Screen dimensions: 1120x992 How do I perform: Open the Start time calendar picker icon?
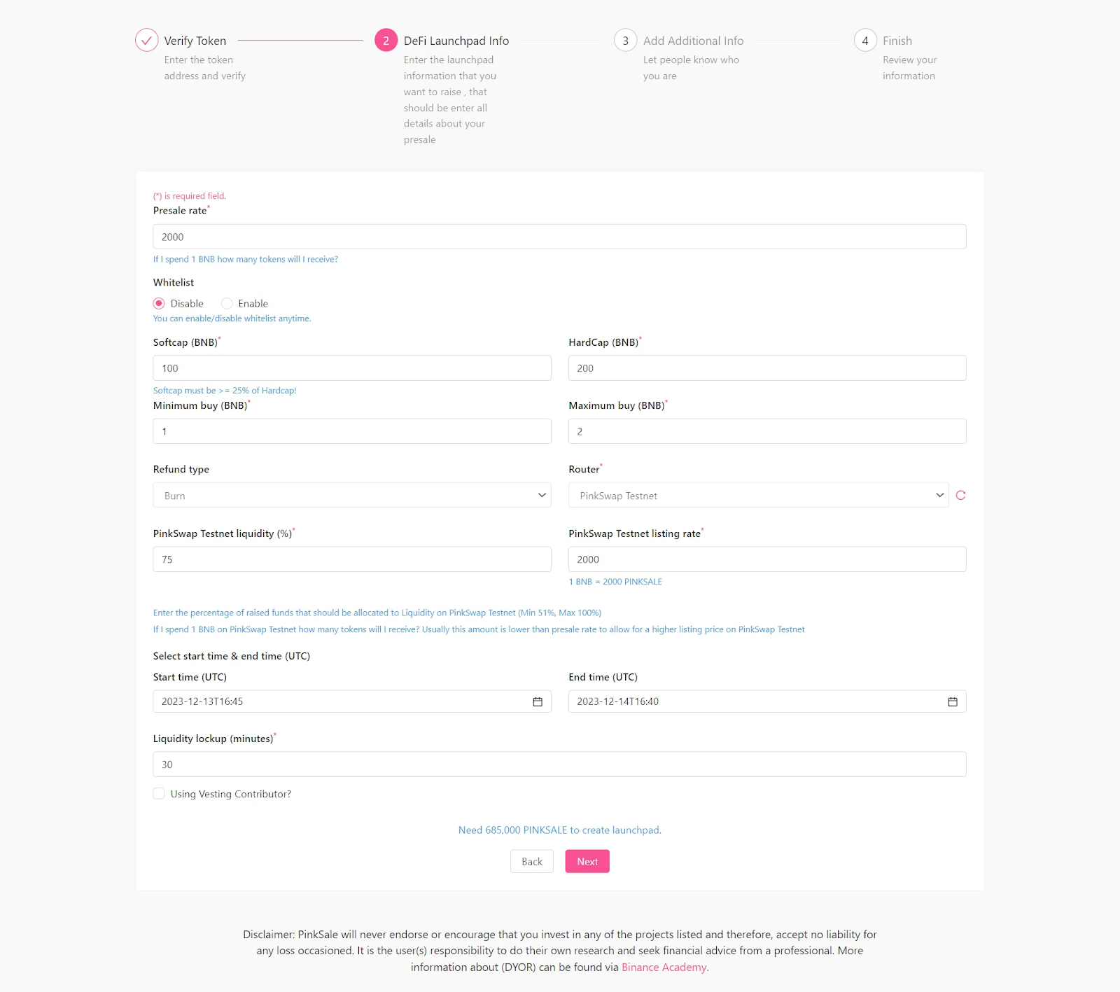click(538, 701)
